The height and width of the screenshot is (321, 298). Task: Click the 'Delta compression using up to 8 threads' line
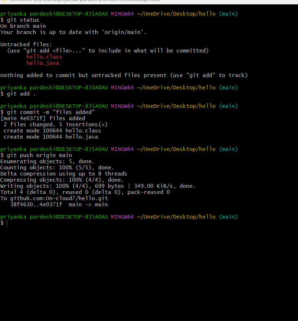pyautogui.click(x=64, y=174)
